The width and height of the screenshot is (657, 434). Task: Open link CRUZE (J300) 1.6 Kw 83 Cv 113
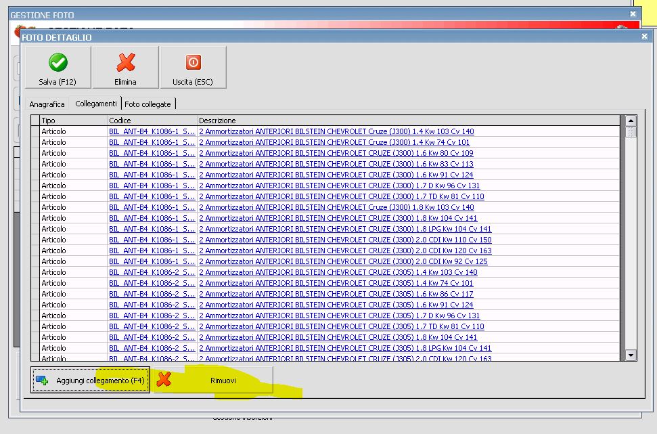pos(336,164)
